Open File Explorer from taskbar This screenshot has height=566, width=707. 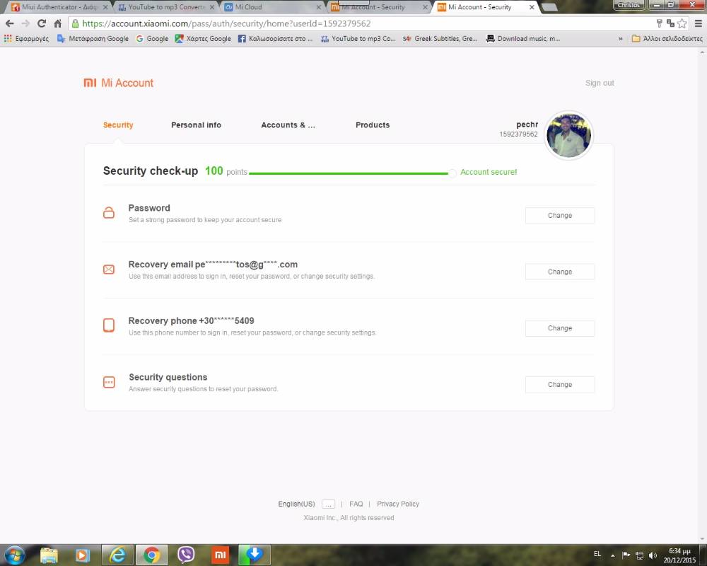(x=49, y=555)
